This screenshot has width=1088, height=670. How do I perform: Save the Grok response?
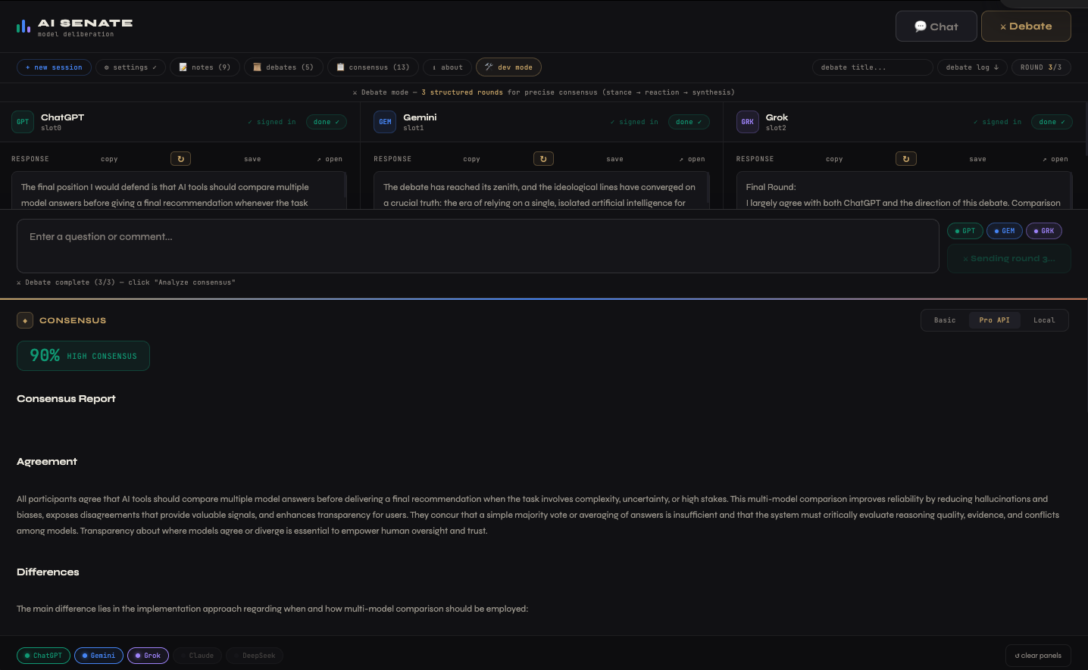pyautogui.click(x=977, y=159)
